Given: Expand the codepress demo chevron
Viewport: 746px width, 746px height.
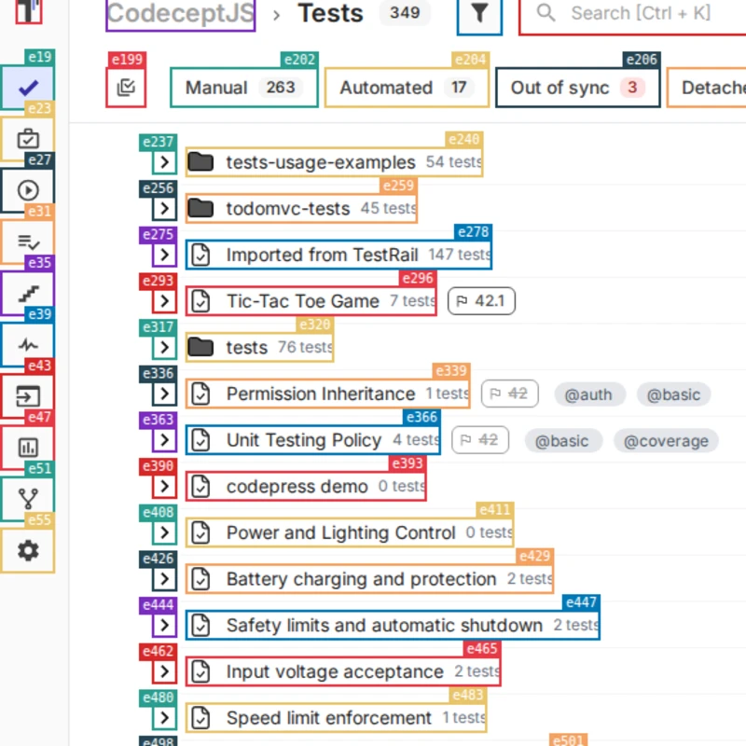Looking at the screenshot, I should 165,486.
